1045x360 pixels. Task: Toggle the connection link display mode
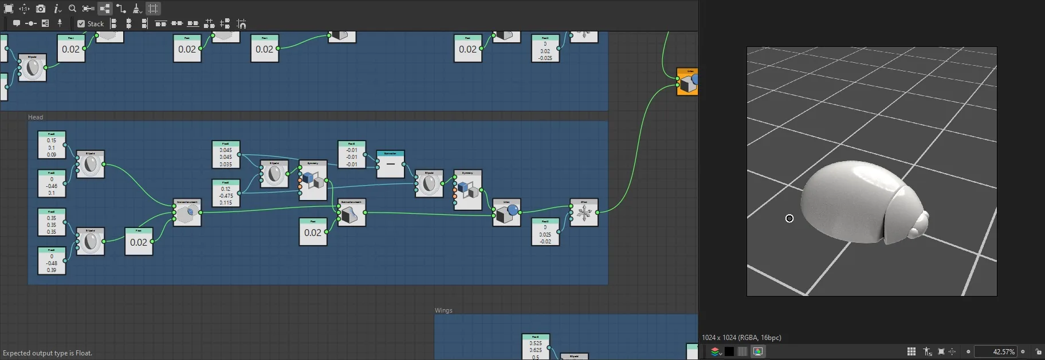click(x=121, y=9)
